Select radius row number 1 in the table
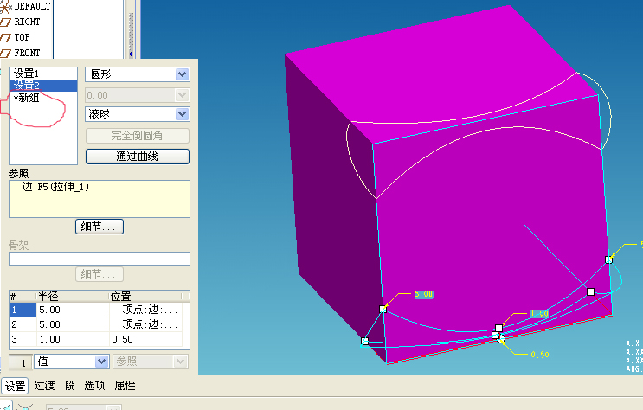Image resolution: width=643 pixels, height=410 pixels. [x=23, y=310]
